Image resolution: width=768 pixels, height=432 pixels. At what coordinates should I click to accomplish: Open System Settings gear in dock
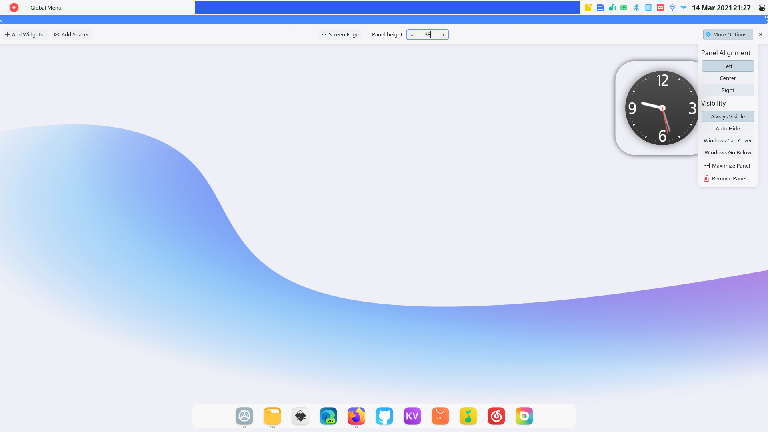pyautogui.click(x=244, y=416)
